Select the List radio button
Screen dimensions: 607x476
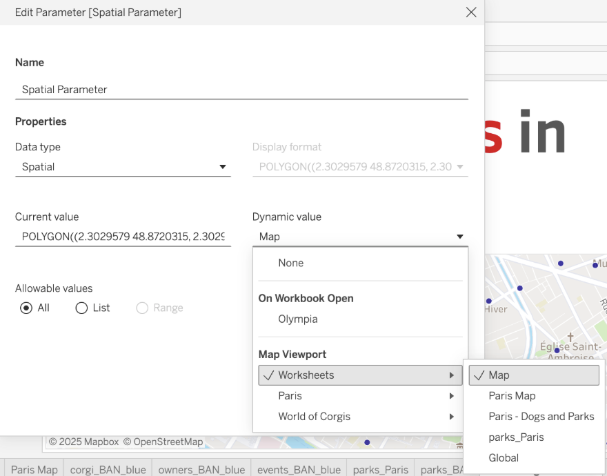(82, 308)
